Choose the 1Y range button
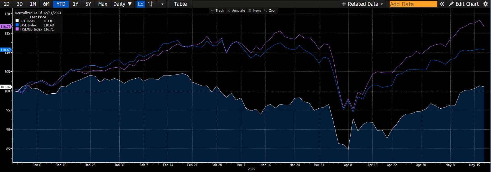This screenshot has height=172, width=491. pyautogui.click(x=75, y=4)
